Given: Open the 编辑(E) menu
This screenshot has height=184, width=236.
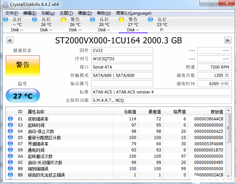Looking at the screenshot, I should coord(30,13).
